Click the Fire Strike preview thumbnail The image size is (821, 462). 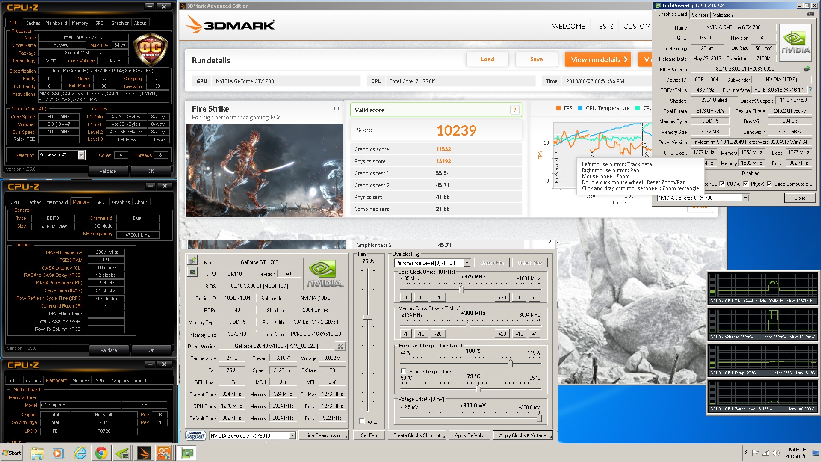(264, 170)
